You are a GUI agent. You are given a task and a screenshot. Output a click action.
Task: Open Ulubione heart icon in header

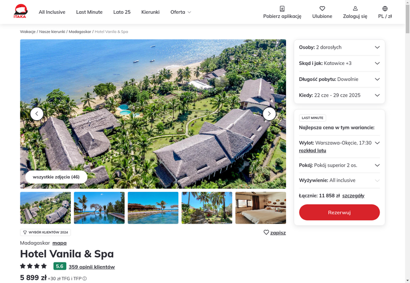(322, 9)
